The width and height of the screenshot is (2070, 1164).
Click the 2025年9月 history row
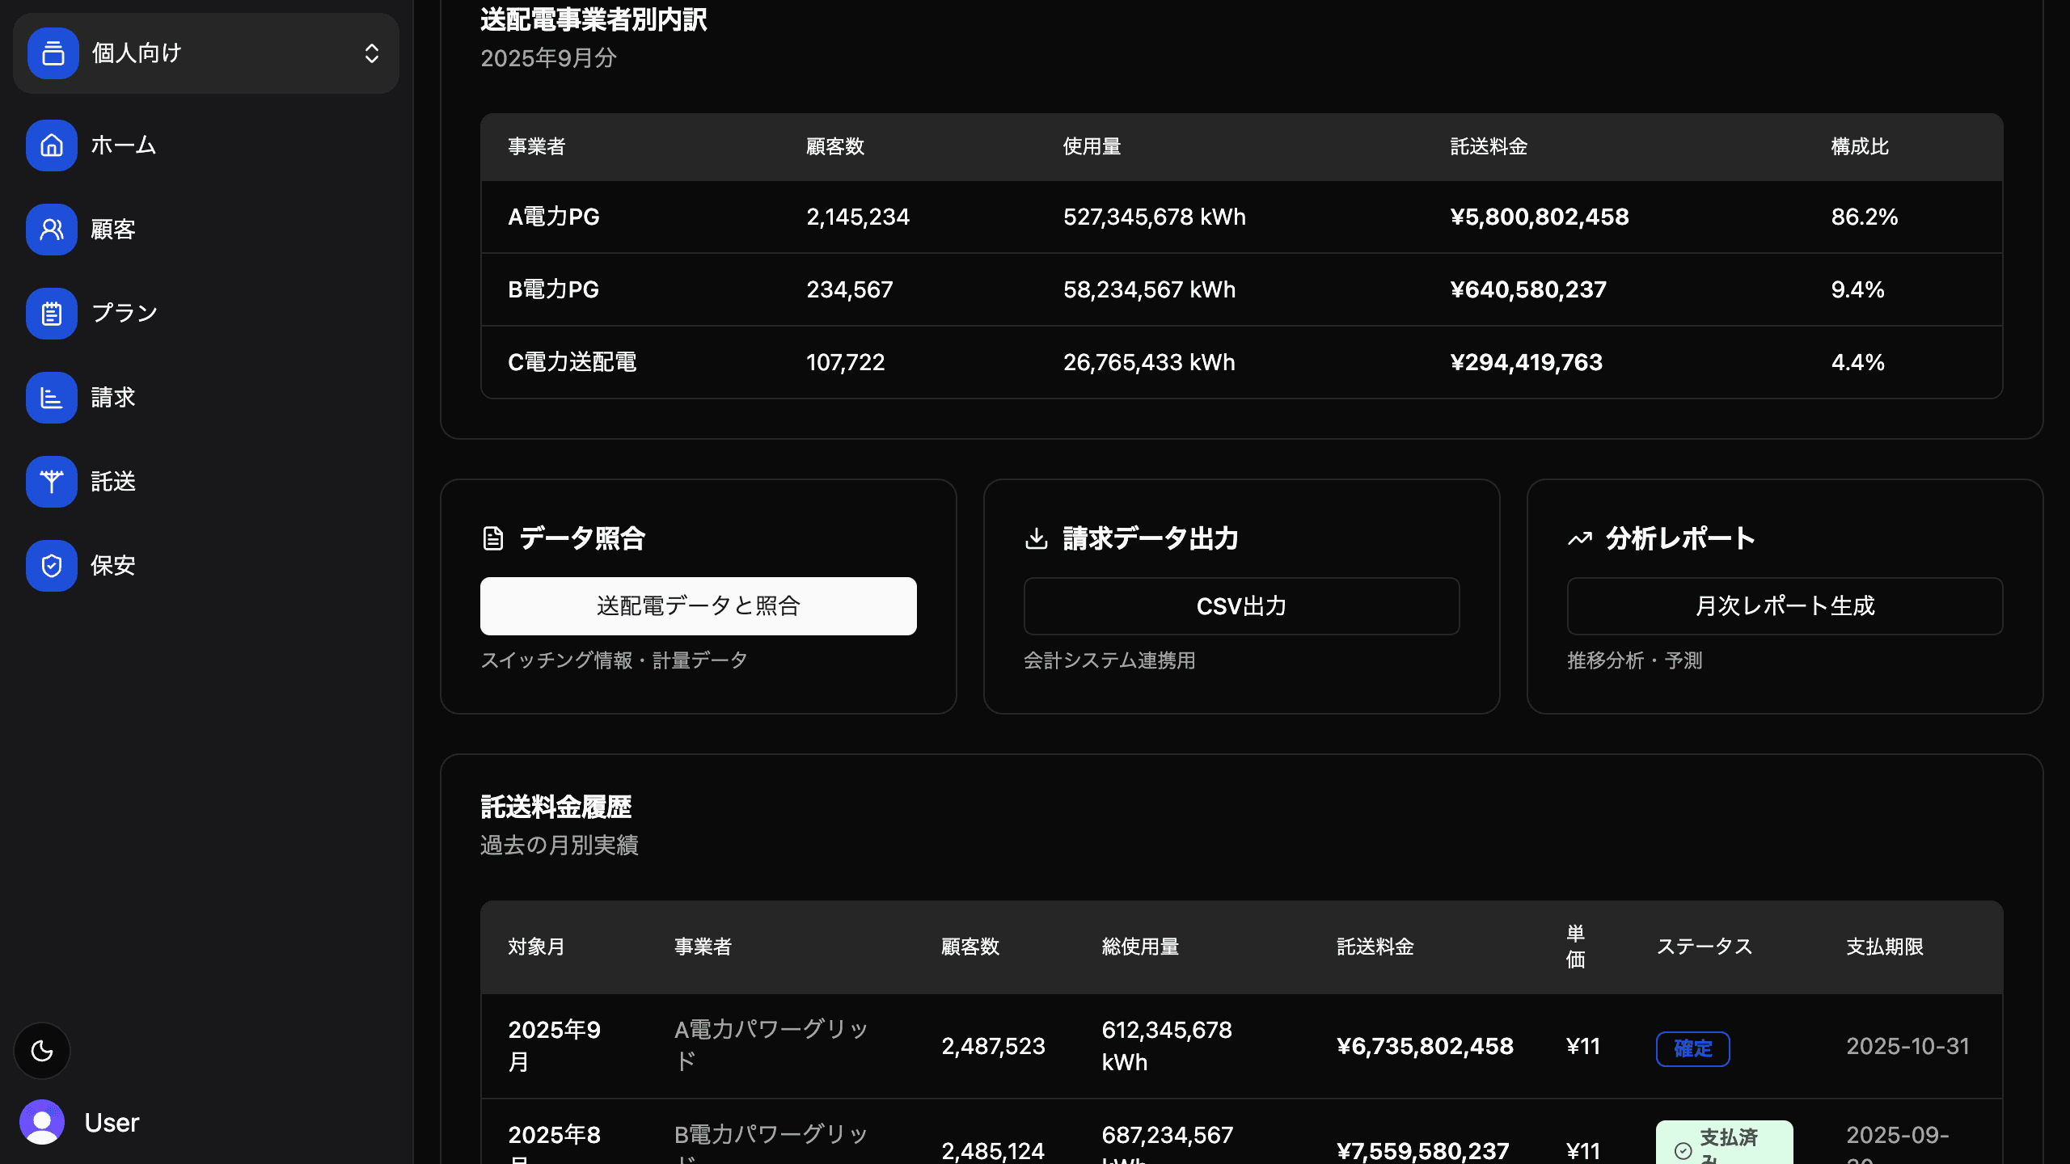coord(1241,1046)
